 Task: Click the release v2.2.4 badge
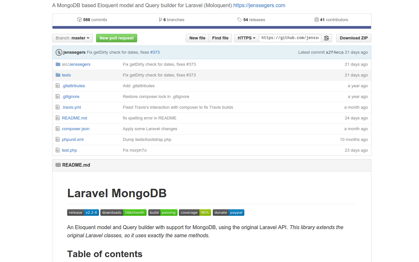point(83,213)
